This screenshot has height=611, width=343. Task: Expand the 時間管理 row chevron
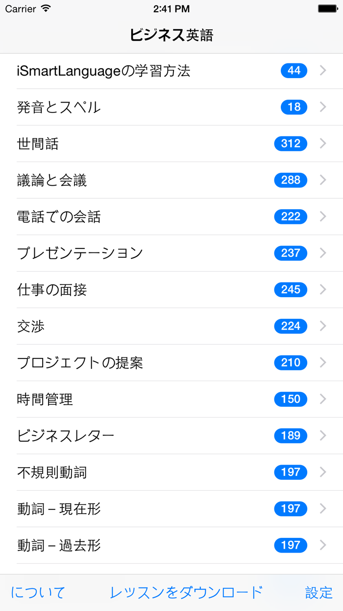(322, 399)
